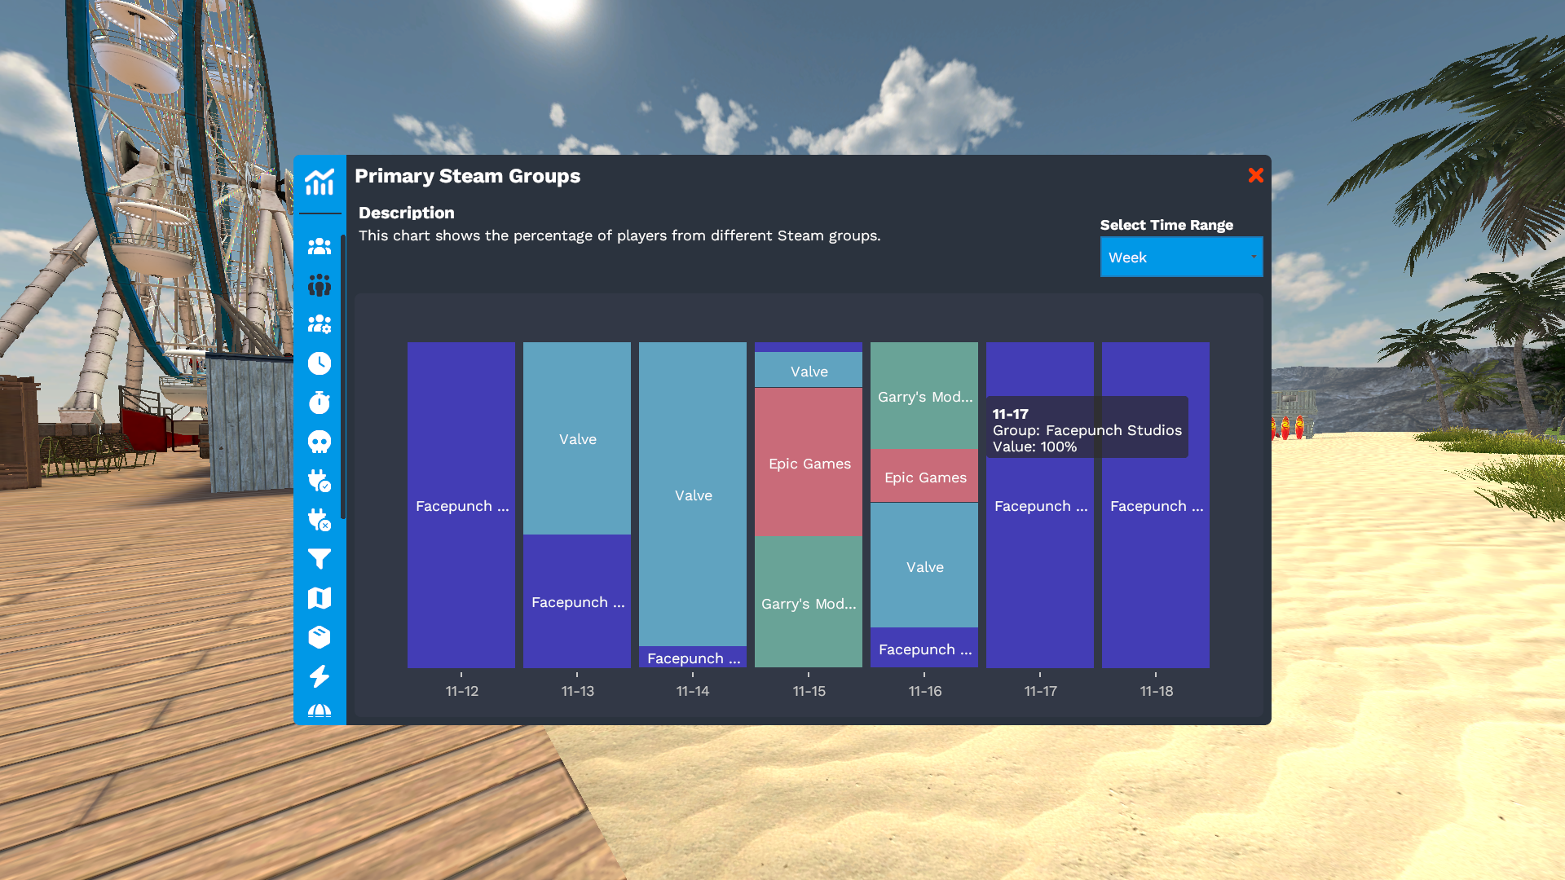The width and height of the screenshot is (1565, 880).
Task: Click the 11-12 axis date label
Action: 461,691
